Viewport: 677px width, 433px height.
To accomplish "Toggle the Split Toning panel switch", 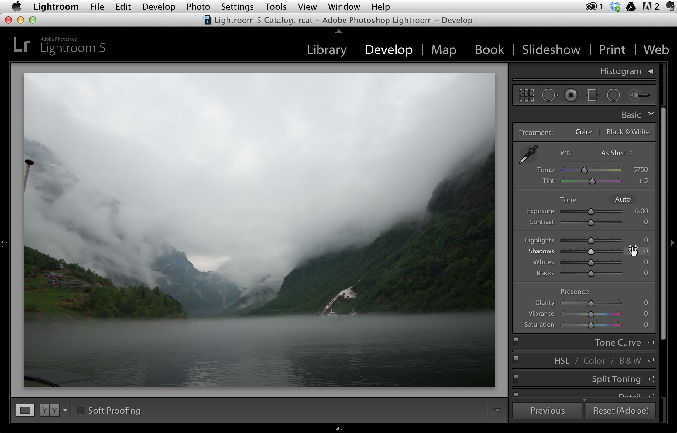I will click(516, 378).
